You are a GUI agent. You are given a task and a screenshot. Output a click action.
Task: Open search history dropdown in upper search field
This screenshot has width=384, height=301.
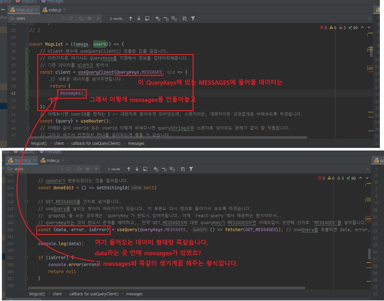(x=12, y=19)
